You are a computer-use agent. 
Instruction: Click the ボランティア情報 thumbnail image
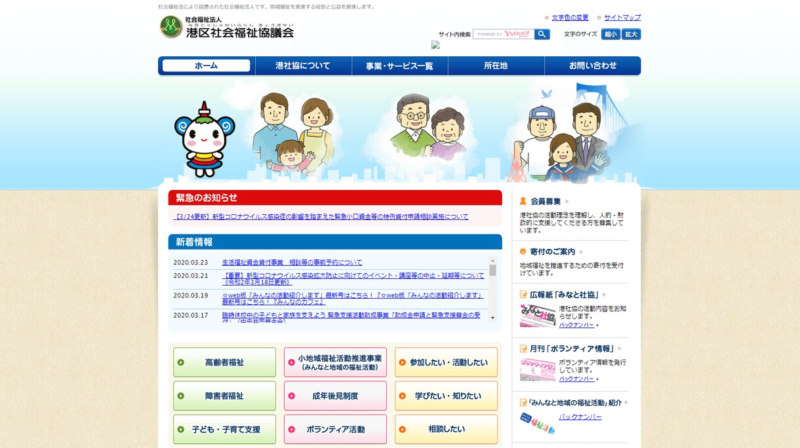(x=538, y=370)
